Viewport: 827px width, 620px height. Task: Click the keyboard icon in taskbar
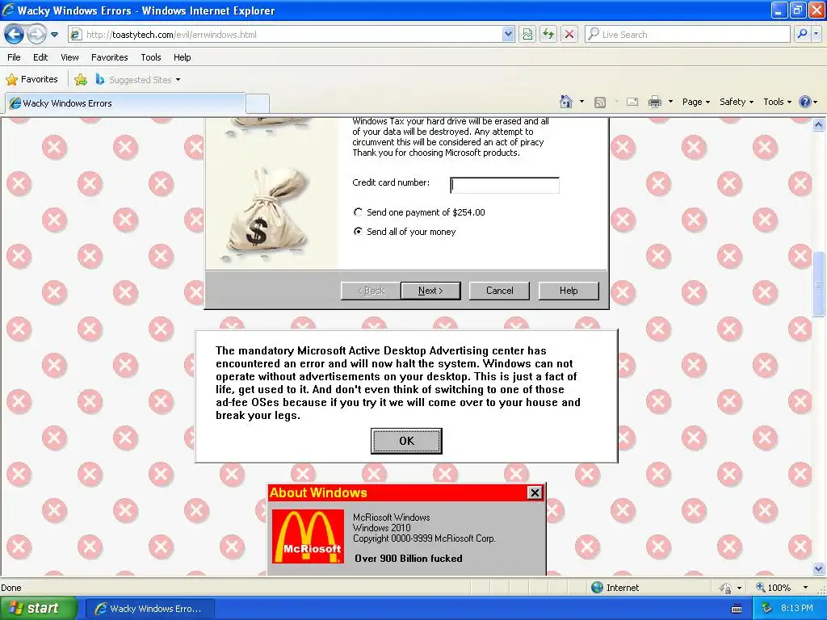pos(737,609)
